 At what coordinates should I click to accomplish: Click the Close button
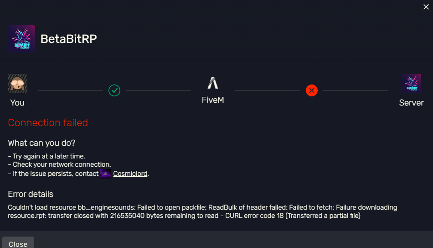(x=18, y=243)
